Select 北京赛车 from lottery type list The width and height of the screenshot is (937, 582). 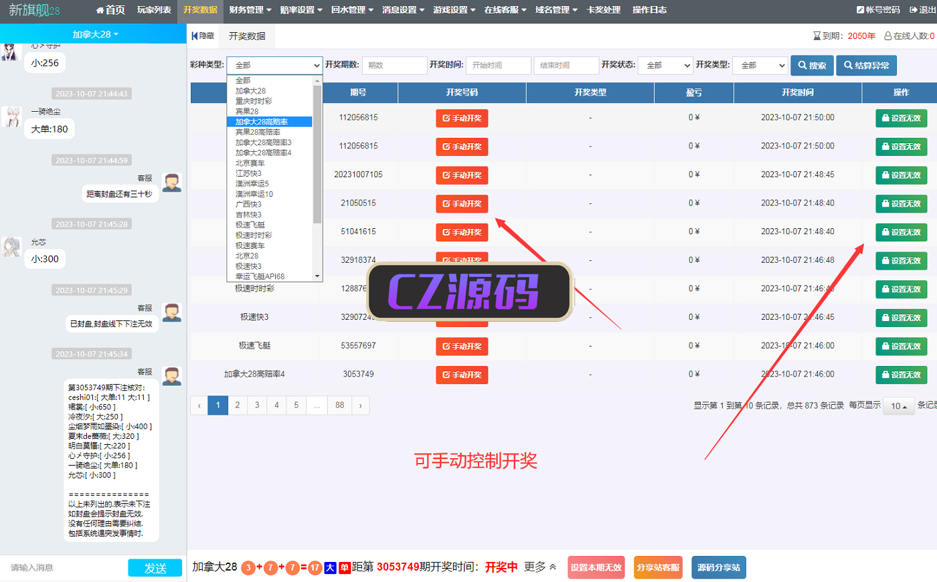point(250,163)
